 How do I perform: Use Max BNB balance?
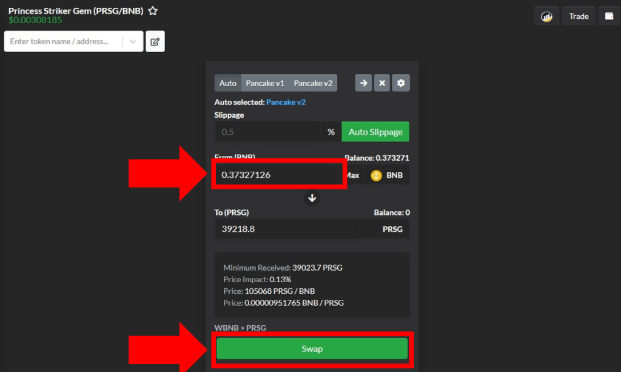click(352, 175)
